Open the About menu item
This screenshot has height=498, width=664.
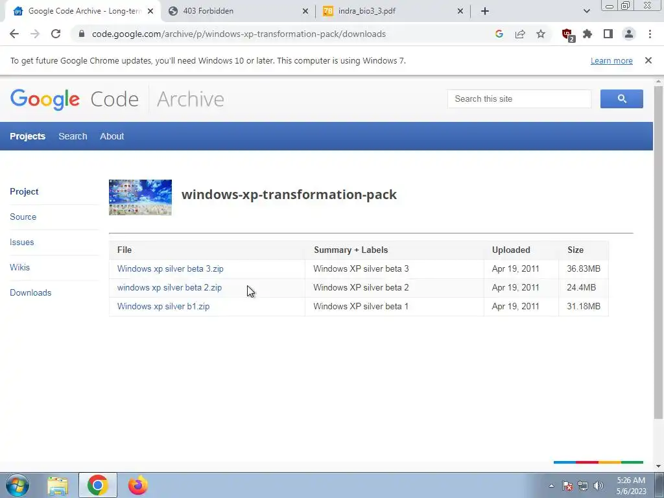click(112, 136)
